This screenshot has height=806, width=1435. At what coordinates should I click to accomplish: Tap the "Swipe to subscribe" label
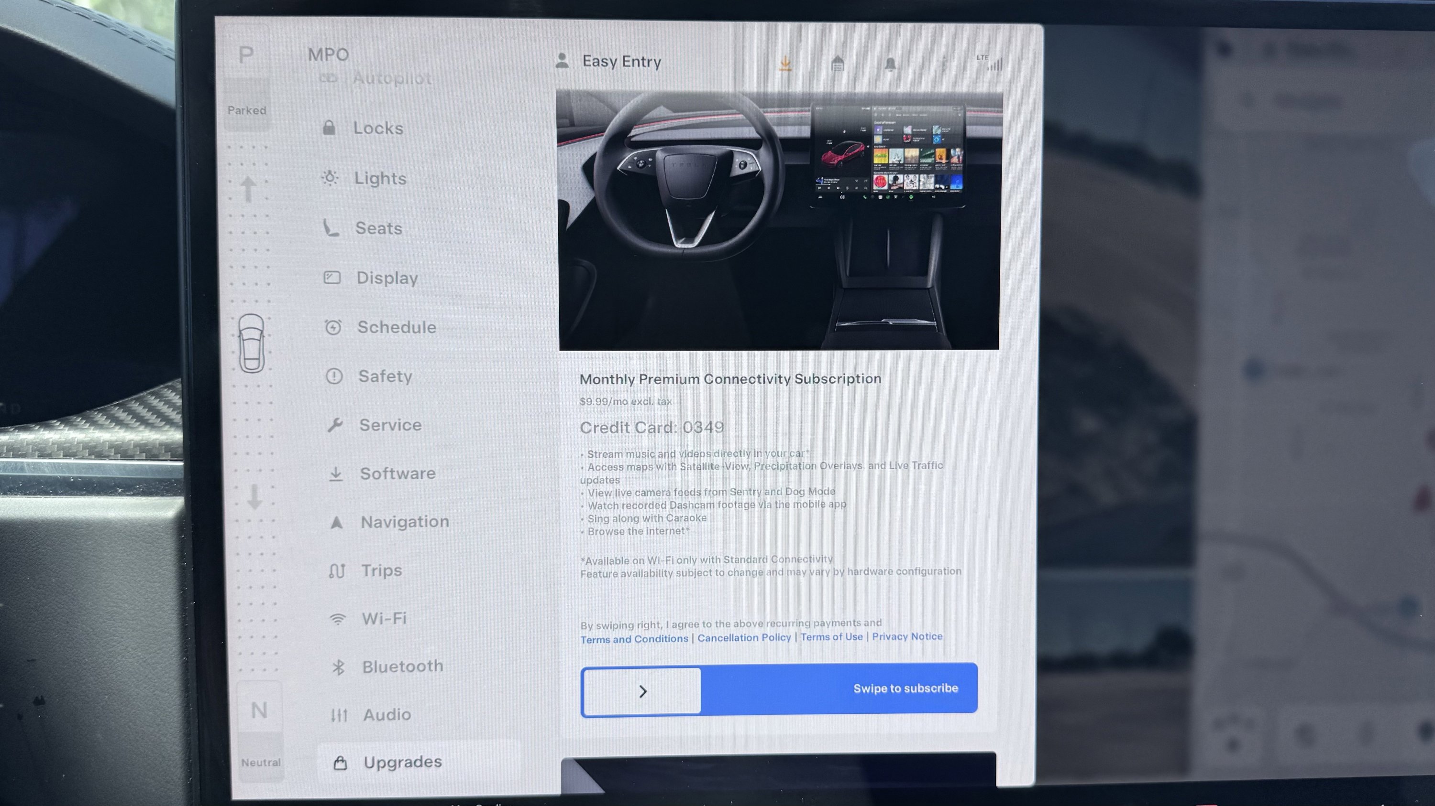pyautogui.click(x=906, y=688)
